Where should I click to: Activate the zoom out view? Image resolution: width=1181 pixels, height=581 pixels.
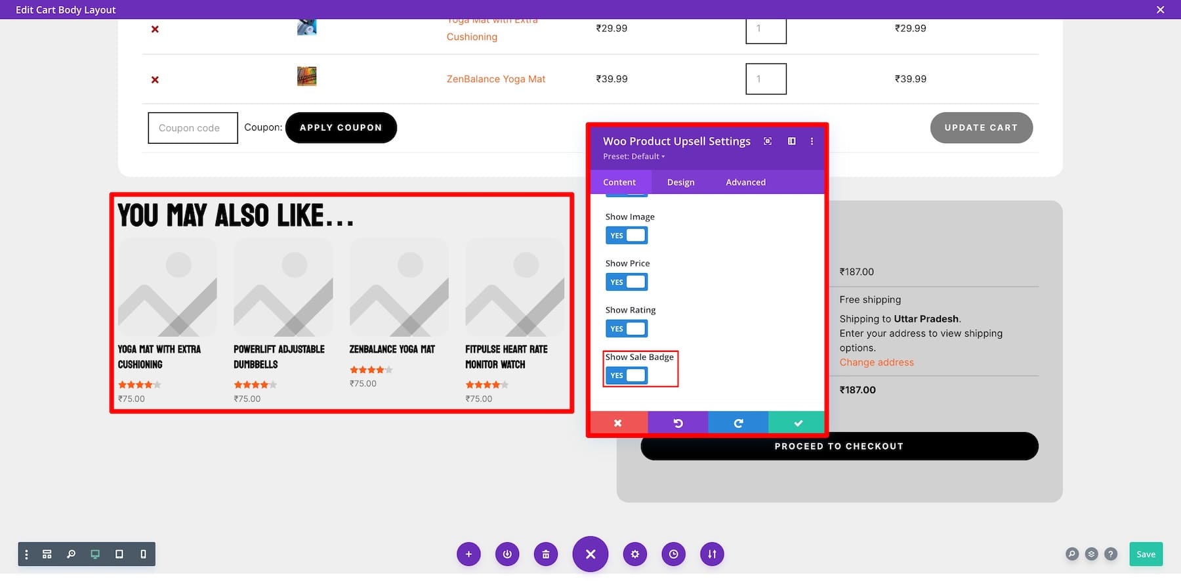[x=71, y=555]
